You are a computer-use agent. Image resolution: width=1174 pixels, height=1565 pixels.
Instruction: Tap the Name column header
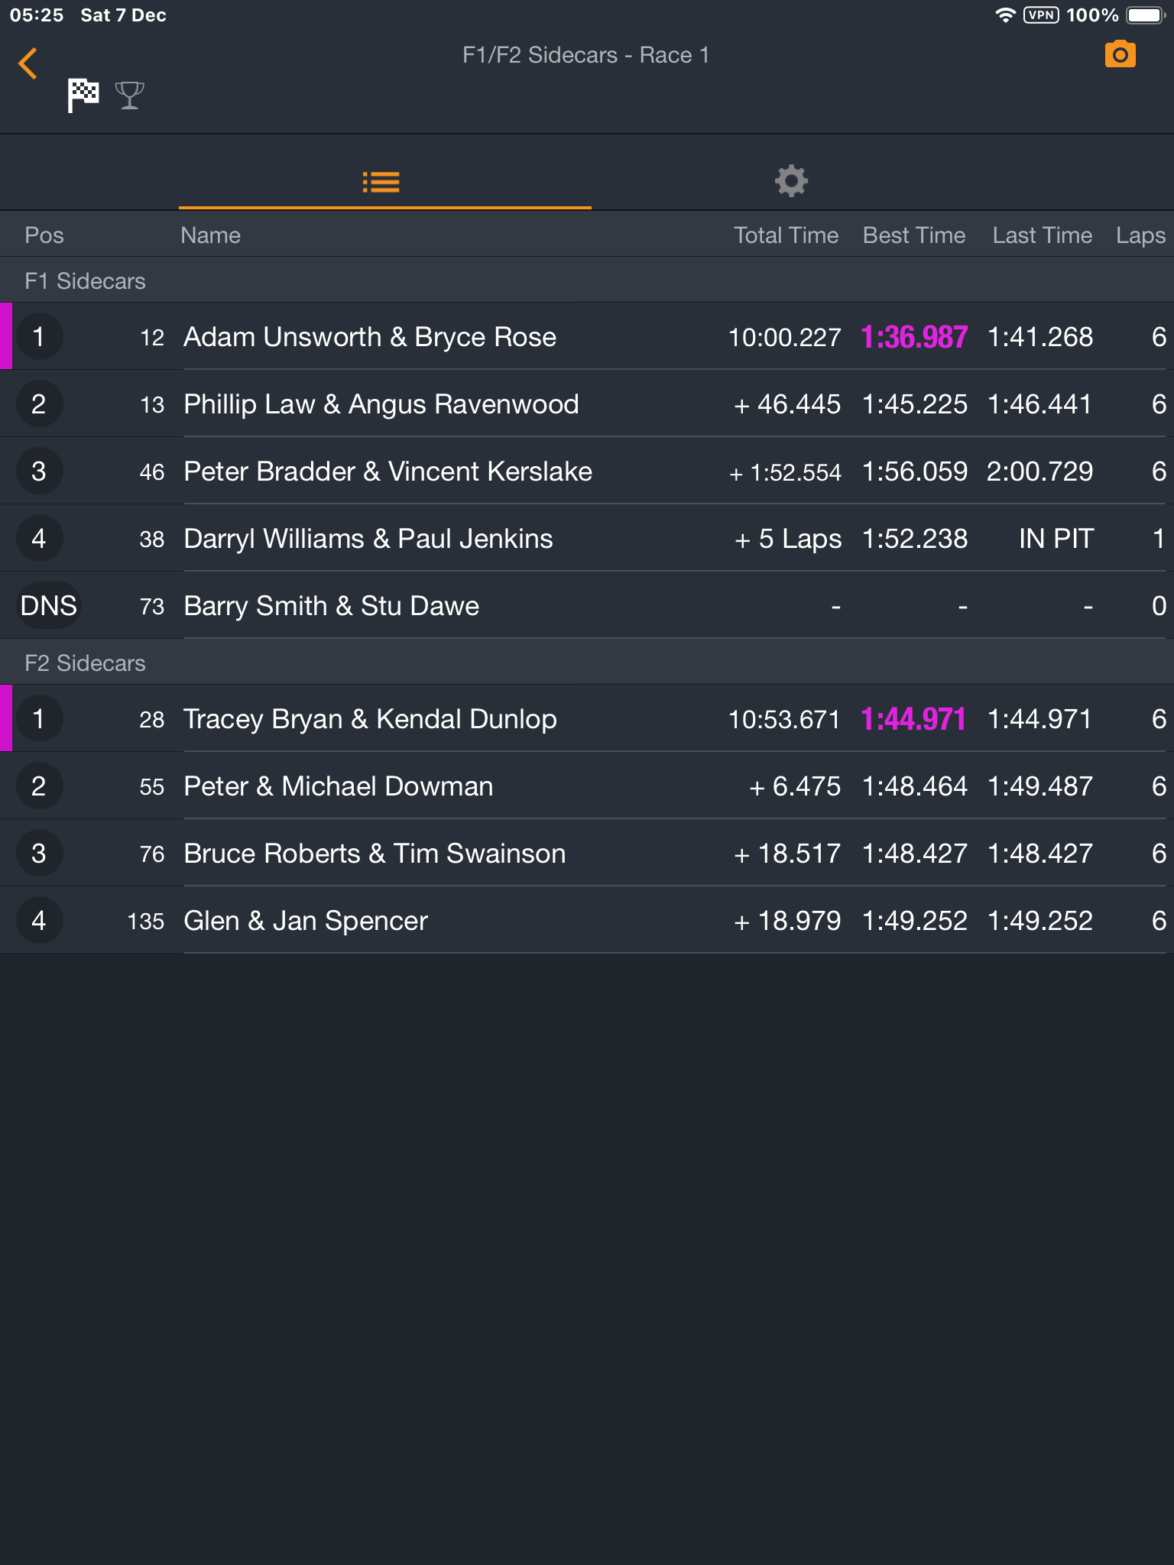210,235
